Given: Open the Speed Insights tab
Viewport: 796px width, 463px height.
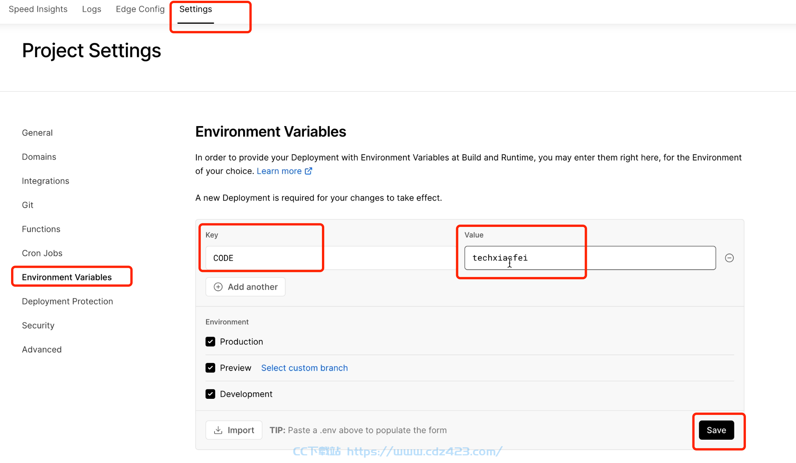Looking at the screenshot, I should click(x=38, y=9).
